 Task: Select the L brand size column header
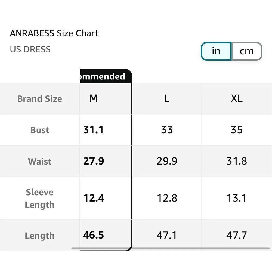pyautogui.click(x=167, y=98)
